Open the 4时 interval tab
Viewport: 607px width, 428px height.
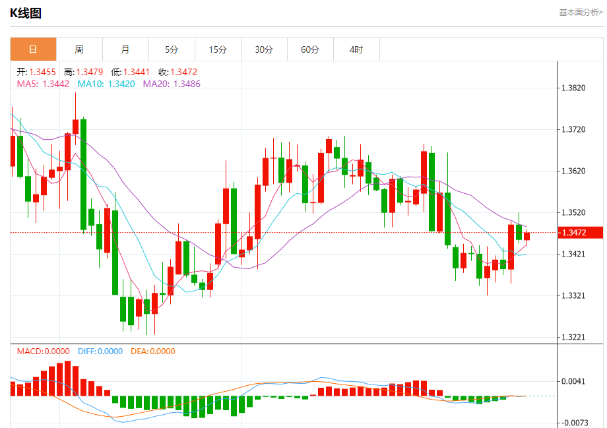pos(356,49)
